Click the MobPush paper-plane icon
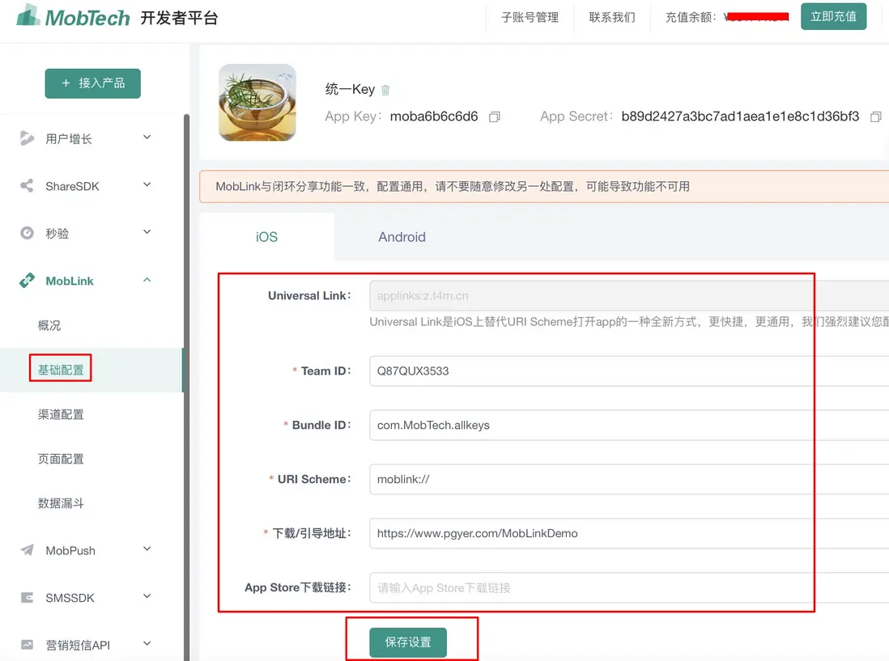 [27, 550]
